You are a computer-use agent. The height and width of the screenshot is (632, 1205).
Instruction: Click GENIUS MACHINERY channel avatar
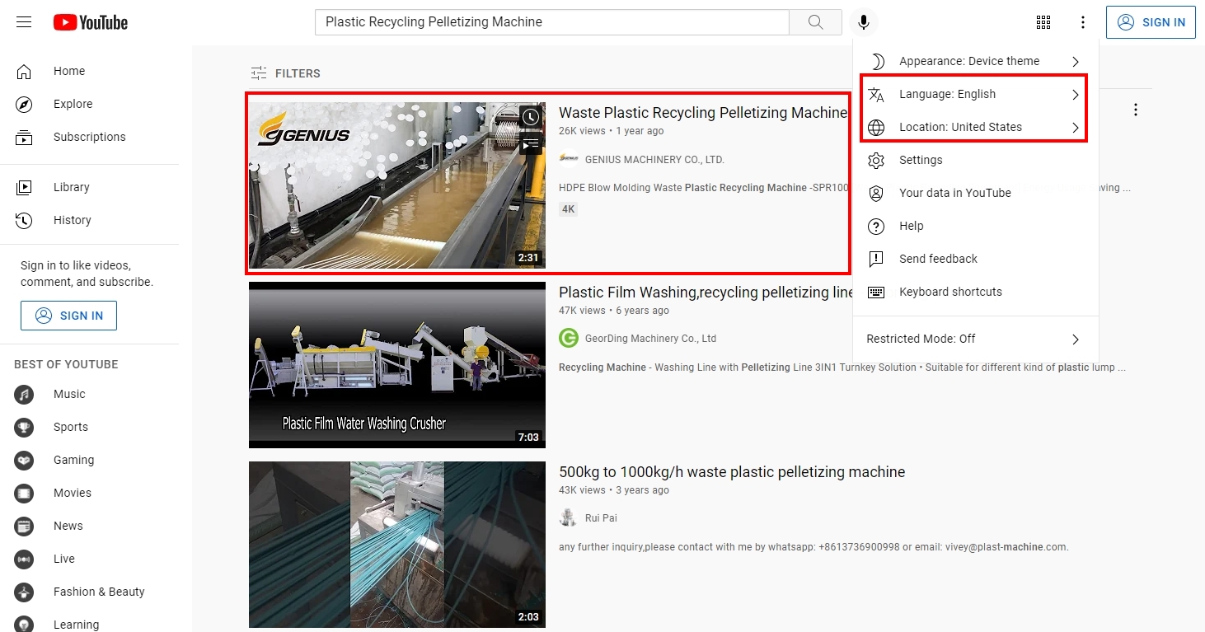tap(568, 159)
